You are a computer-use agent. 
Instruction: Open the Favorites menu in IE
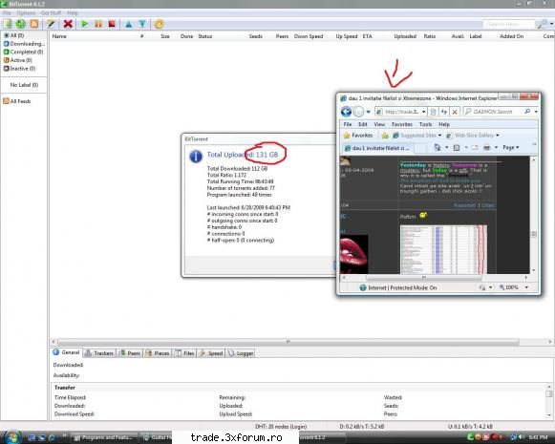coord(402,124)
